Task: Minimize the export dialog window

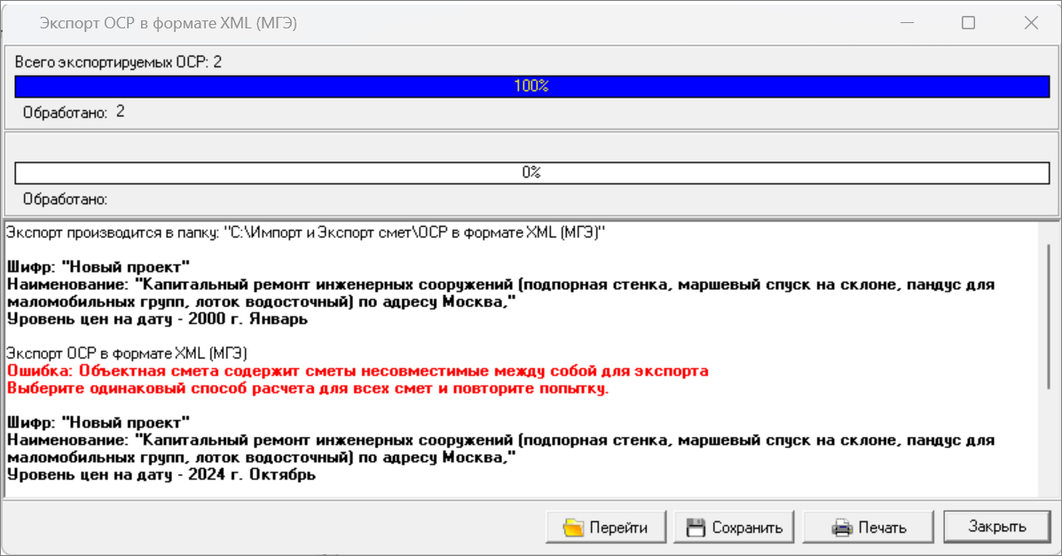Action: point(906,24)
